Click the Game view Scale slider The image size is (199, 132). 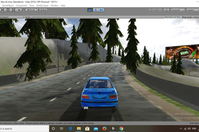[45, 17]
